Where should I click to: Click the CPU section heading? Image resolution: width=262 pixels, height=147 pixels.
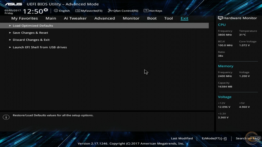point(222,25)
